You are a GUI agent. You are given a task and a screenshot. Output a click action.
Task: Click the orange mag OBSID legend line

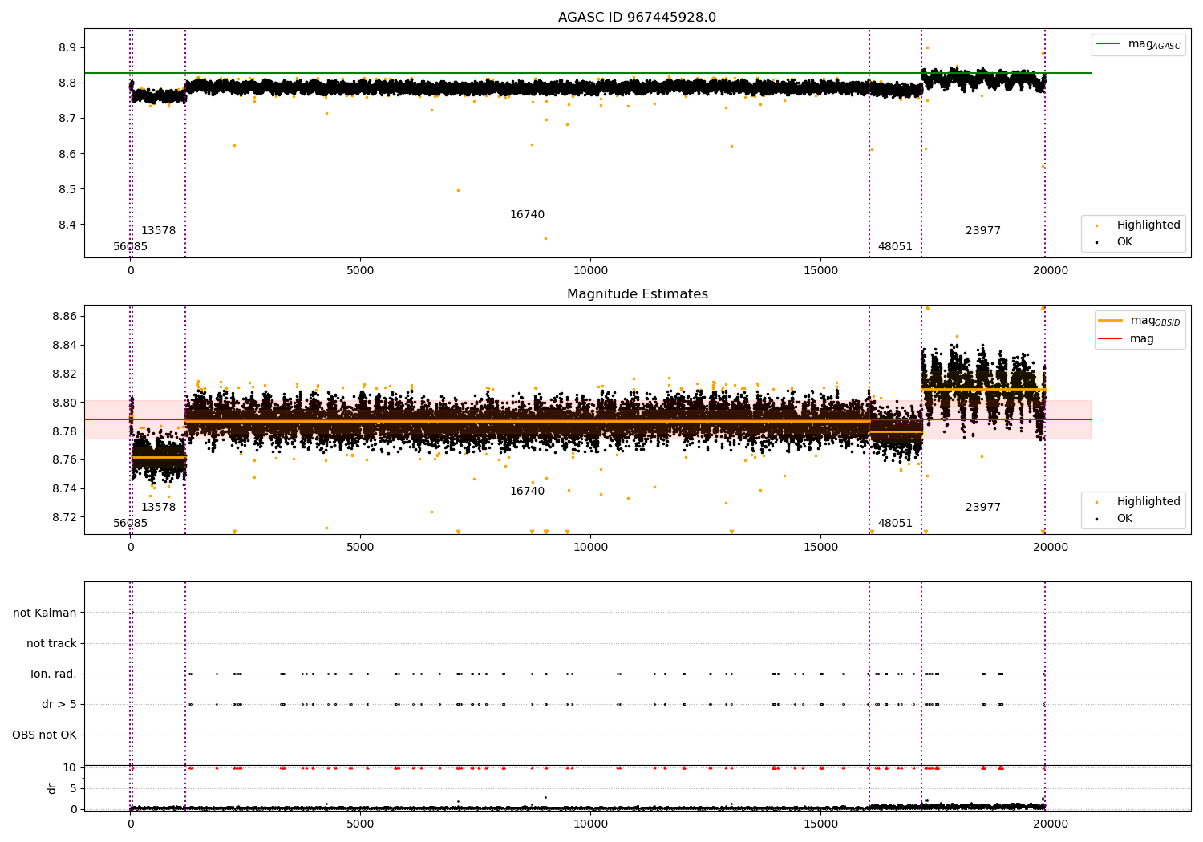pyautogui.click(x=1111, y=321)
